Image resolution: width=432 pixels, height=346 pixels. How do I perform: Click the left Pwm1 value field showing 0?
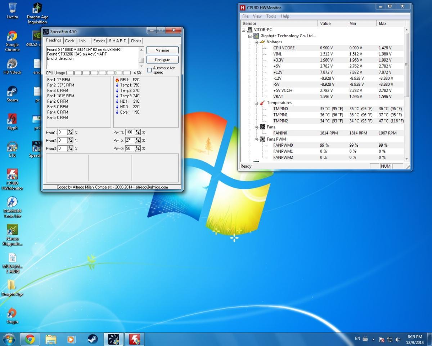(62, 132)
